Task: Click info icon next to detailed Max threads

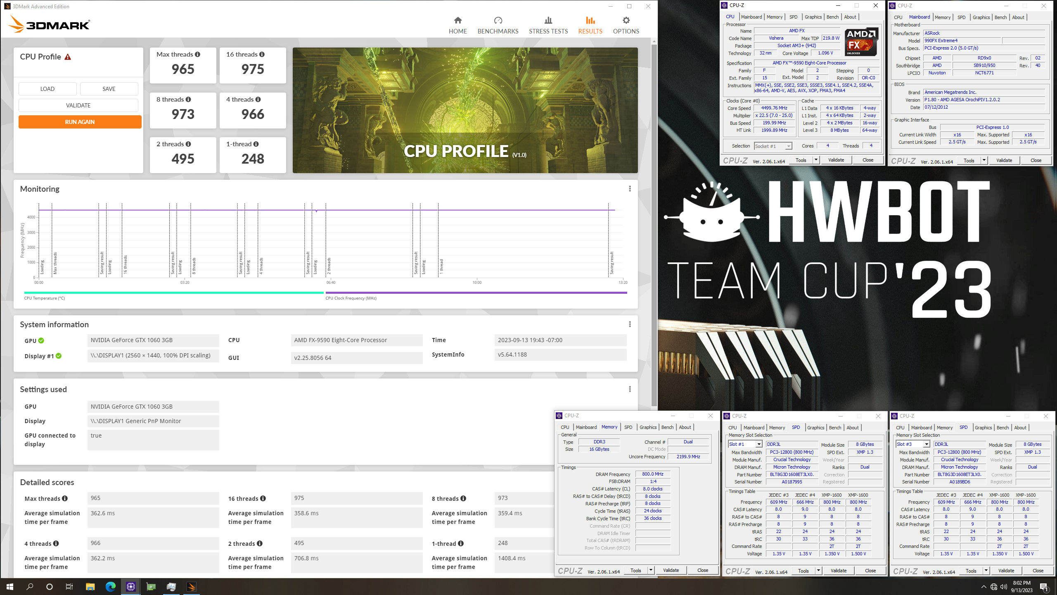Action: [65, 499]
